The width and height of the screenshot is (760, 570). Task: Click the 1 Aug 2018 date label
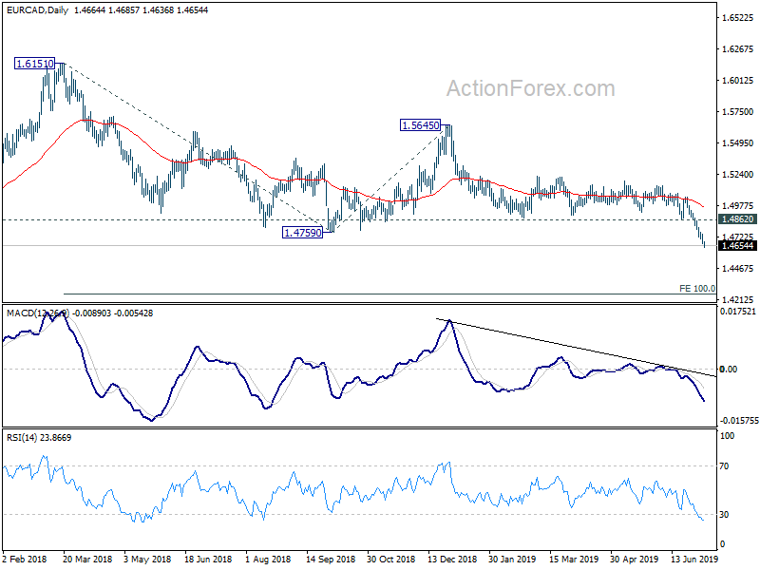(268, 559)
